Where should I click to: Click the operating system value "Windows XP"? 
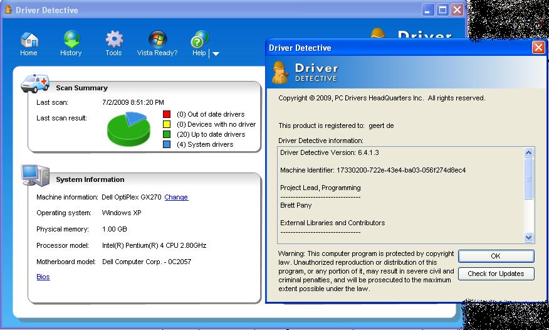(122, 213)
